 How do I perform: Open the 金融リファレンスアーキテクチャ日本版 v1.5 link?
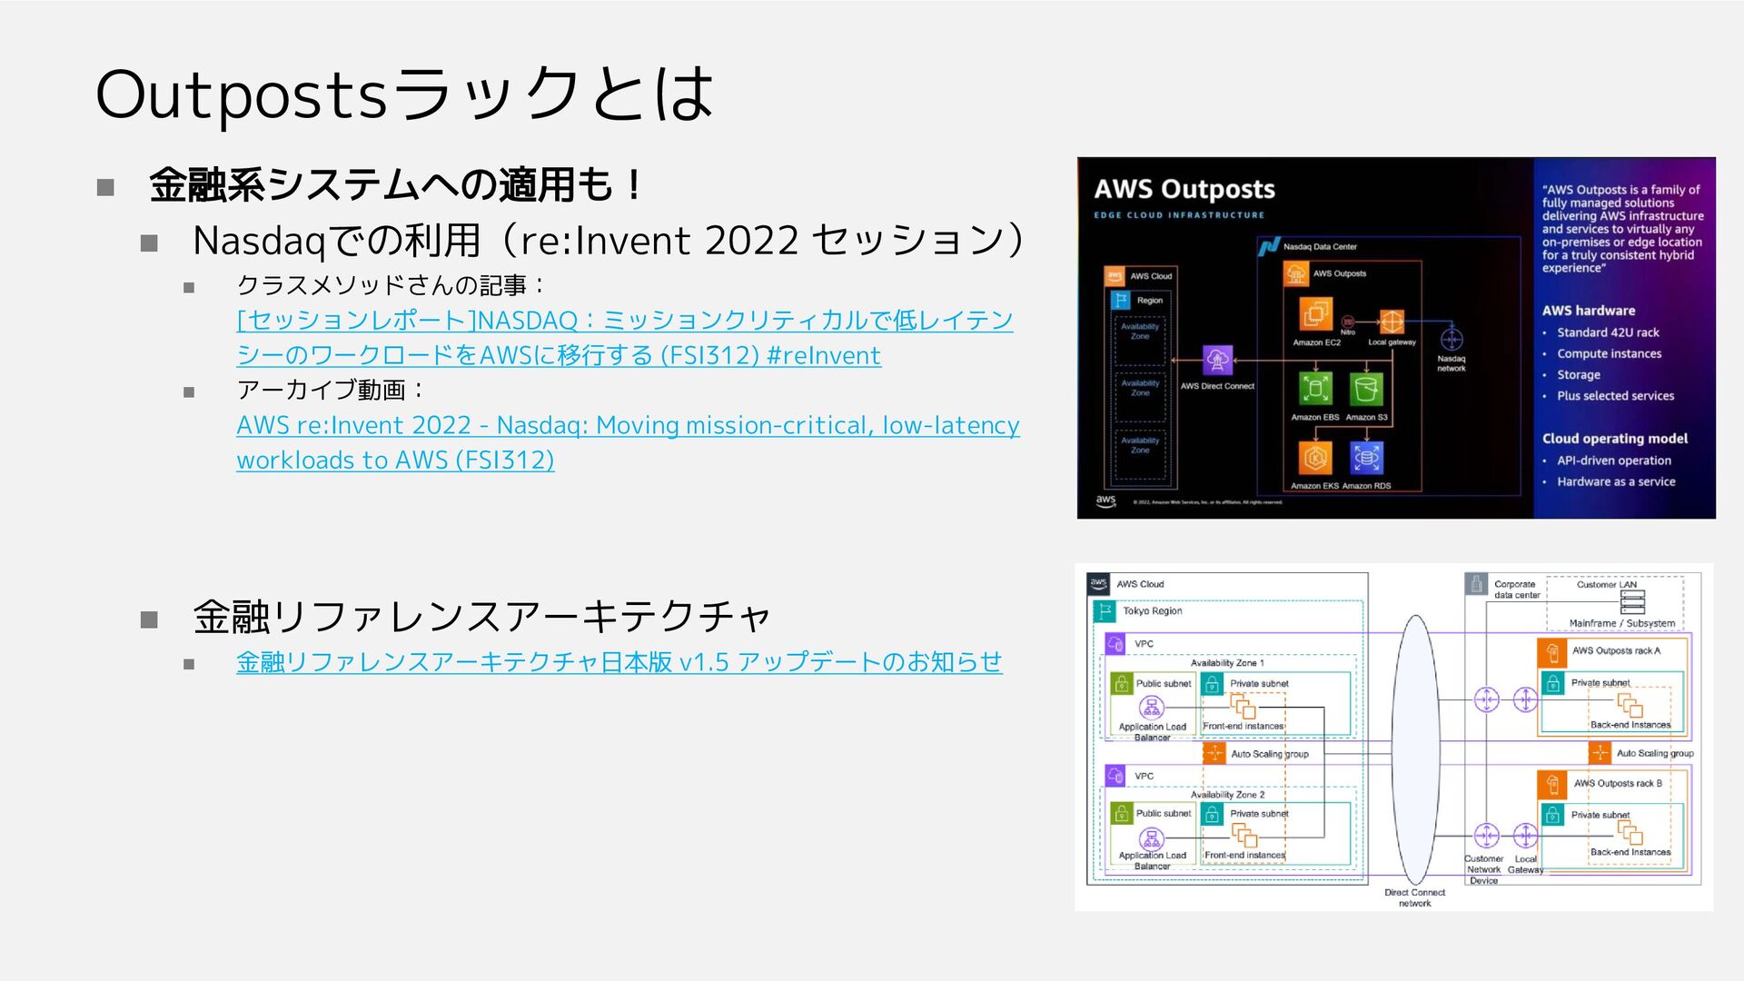619,662
